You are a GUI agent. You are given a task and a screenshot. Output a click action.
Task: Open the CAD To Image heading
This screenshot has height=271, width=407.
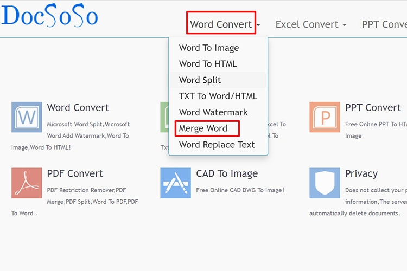227,173
